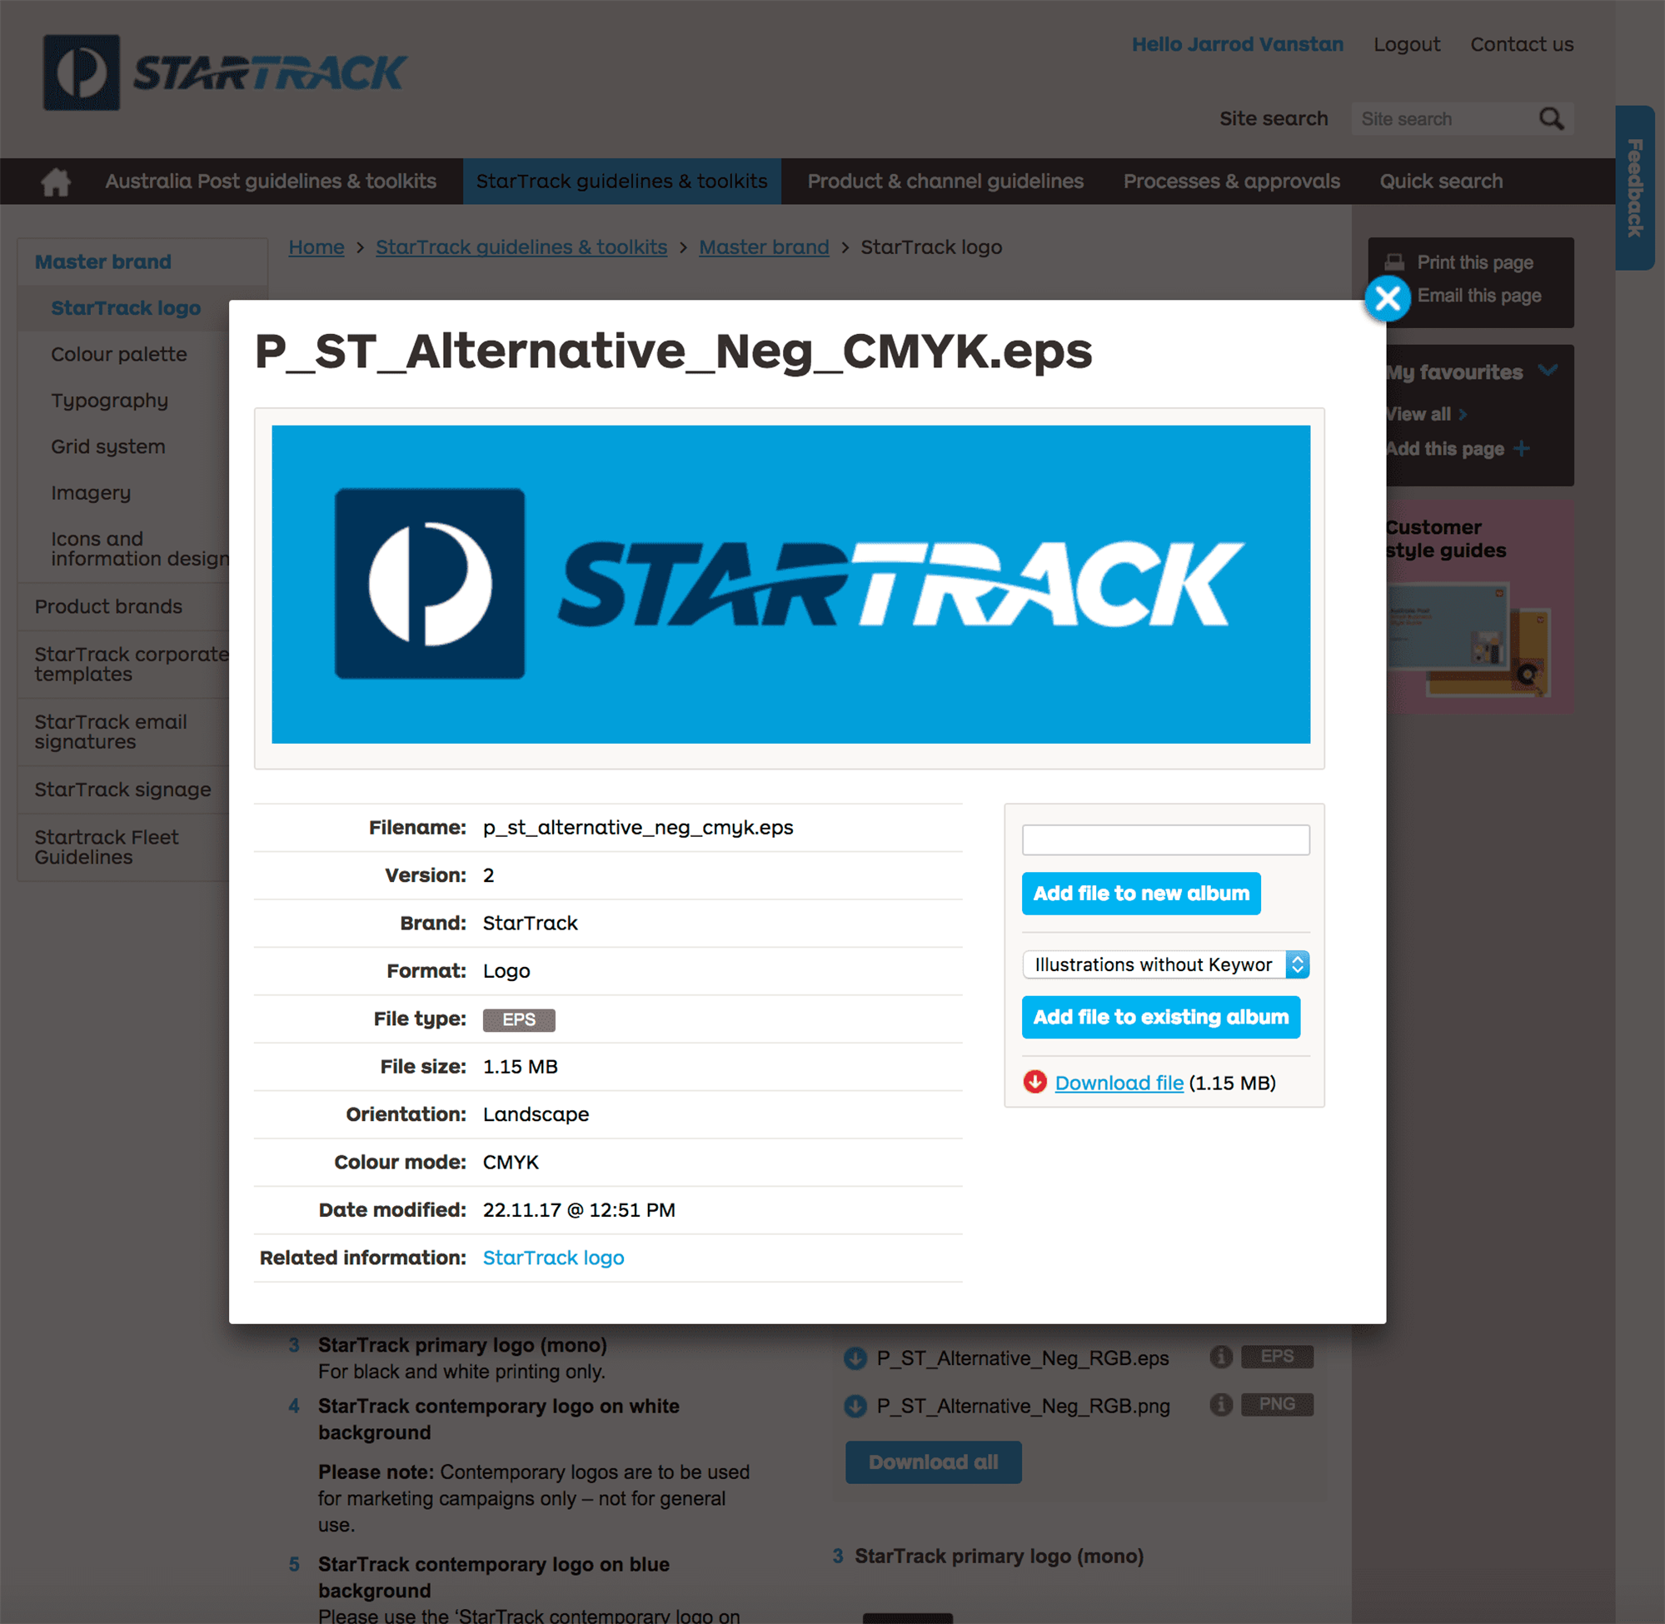Click red download arrow icon in popup

pyautogui.click(x=1034, y=1082)
